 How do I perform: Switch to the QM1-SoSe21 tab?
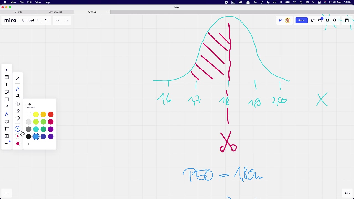[x=55, y=12]
